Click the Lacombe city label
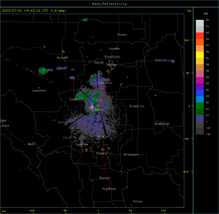Screen dimensions: 219x214 (x=114, y=49)
